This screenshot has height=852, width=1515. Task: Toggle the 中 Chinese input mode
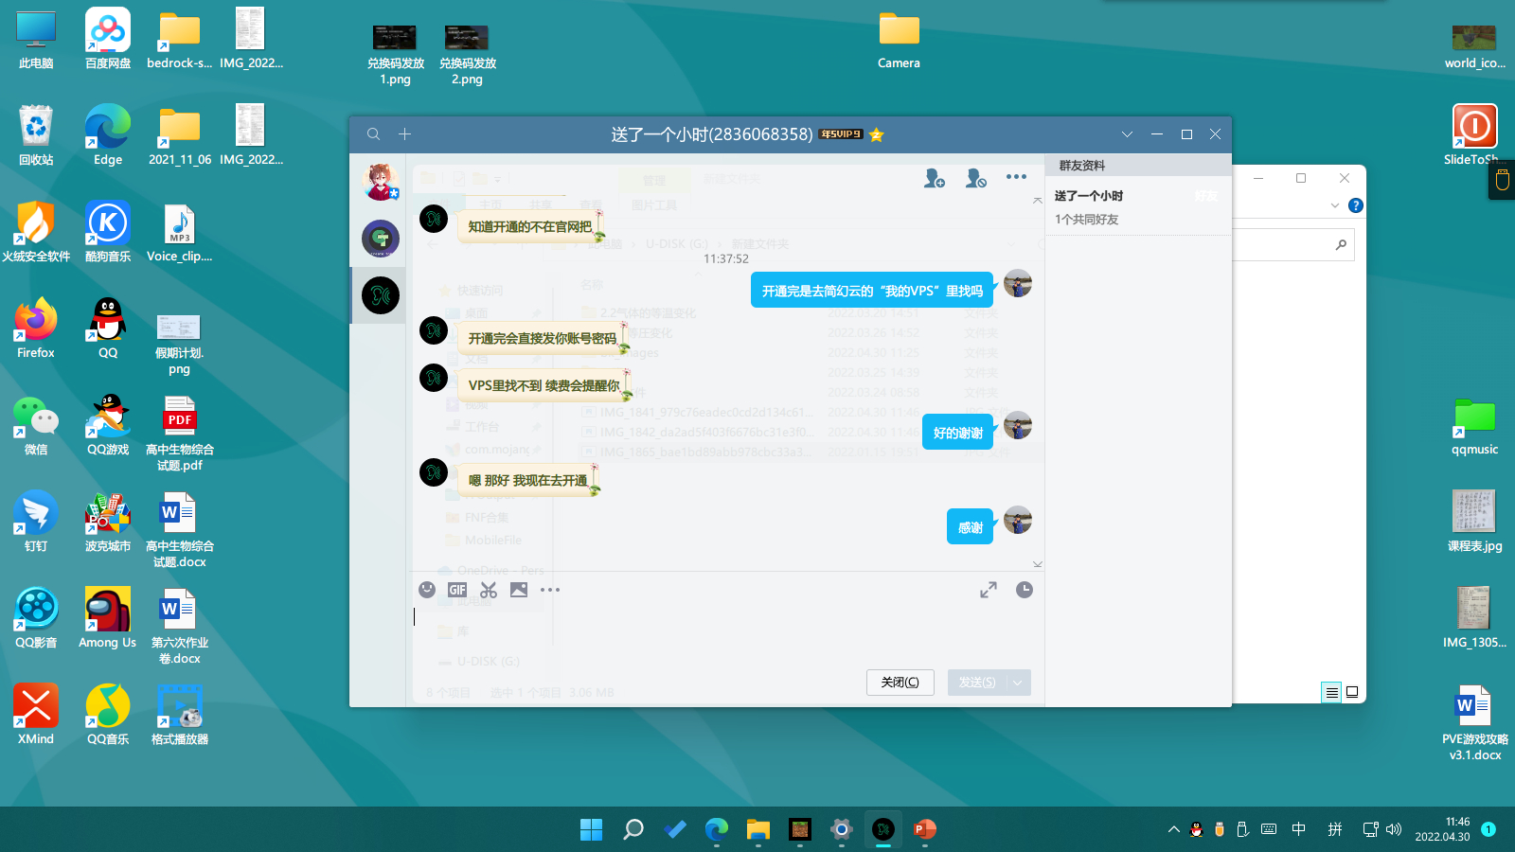tap(1299, 829)
